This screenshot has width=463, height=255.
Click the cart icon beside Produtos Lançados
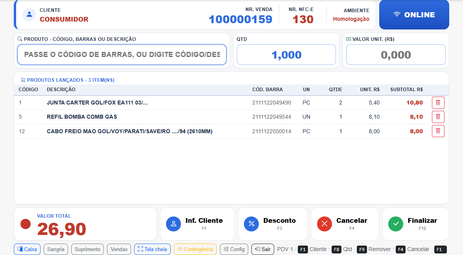pyautogui.click(x=23, y=80)
